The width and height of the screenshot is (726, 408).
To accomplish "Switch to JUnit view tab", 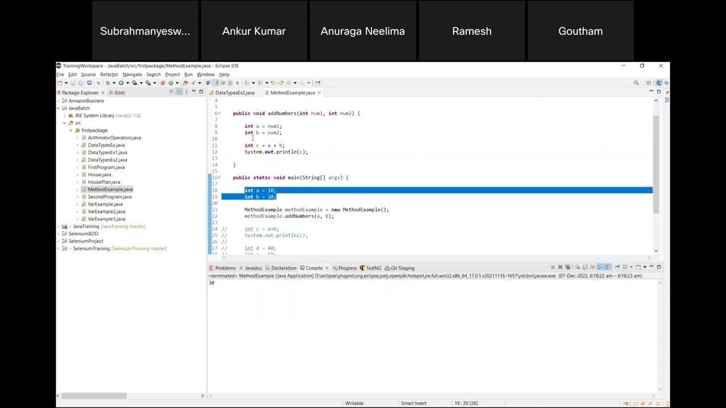I will tap(117, 92).
